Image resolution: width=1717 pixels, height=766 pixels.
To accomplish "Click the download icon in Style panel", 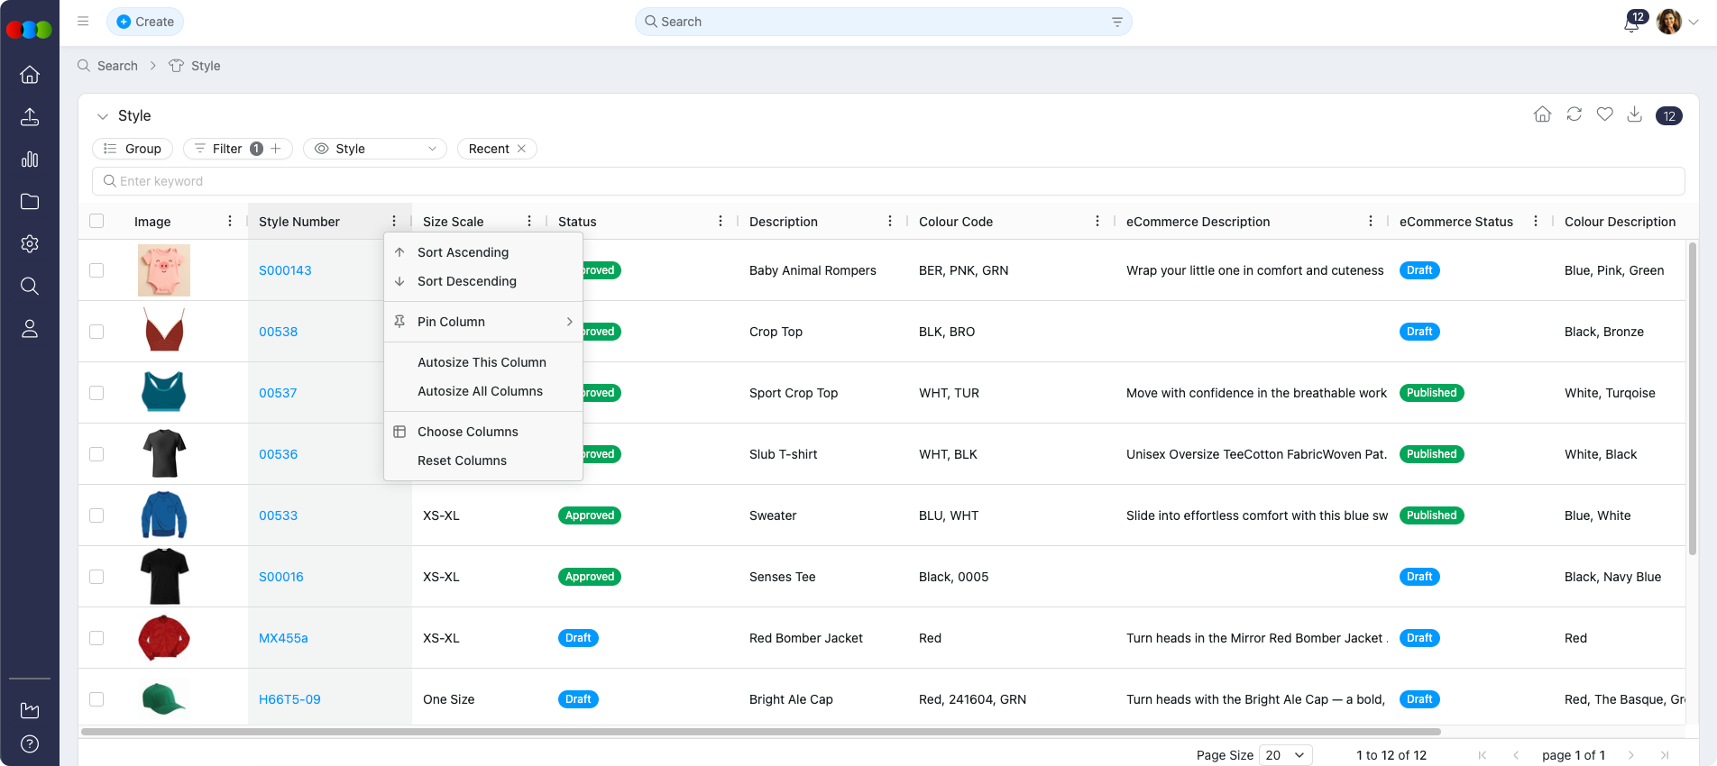I will pyautogui.click(x=1634, y=114).
